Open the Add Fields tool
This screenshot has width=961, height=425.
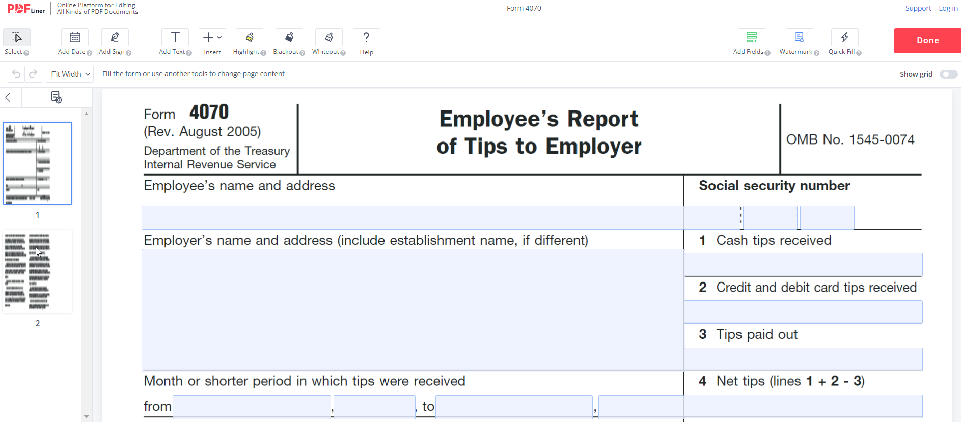pos(751,38)
